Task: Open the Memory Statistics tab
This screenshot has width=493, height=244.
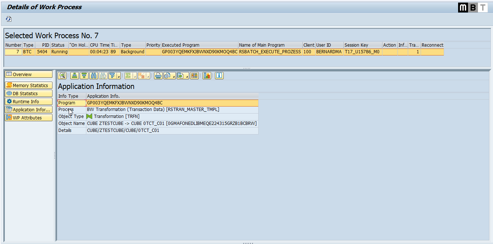Action: point(29,85)
